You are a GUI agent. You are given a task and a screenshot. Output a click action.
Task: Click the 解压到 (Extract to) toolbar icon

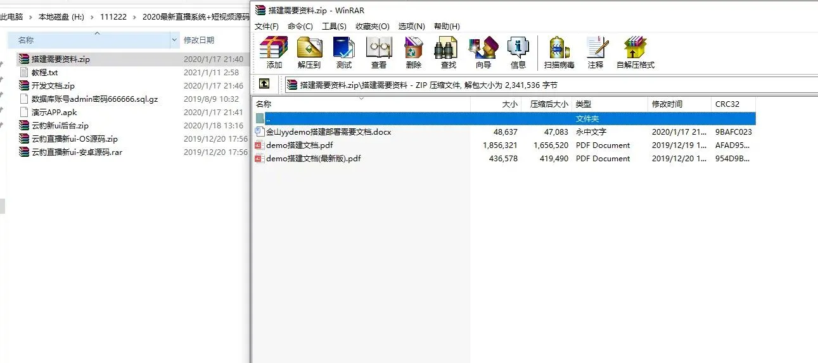coord(309,48)
